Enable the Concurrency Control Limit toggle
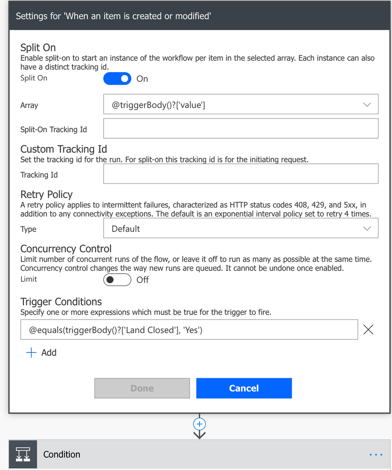This screenshot has height=470, width=392. [x=117, y=279]
